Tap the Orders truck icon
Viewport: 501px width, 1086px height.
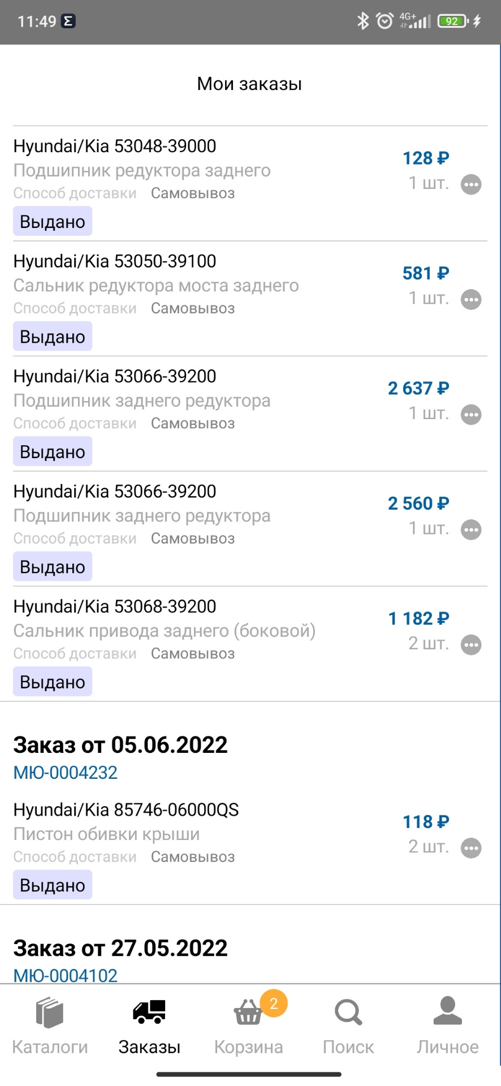(x=149, y=1012)
